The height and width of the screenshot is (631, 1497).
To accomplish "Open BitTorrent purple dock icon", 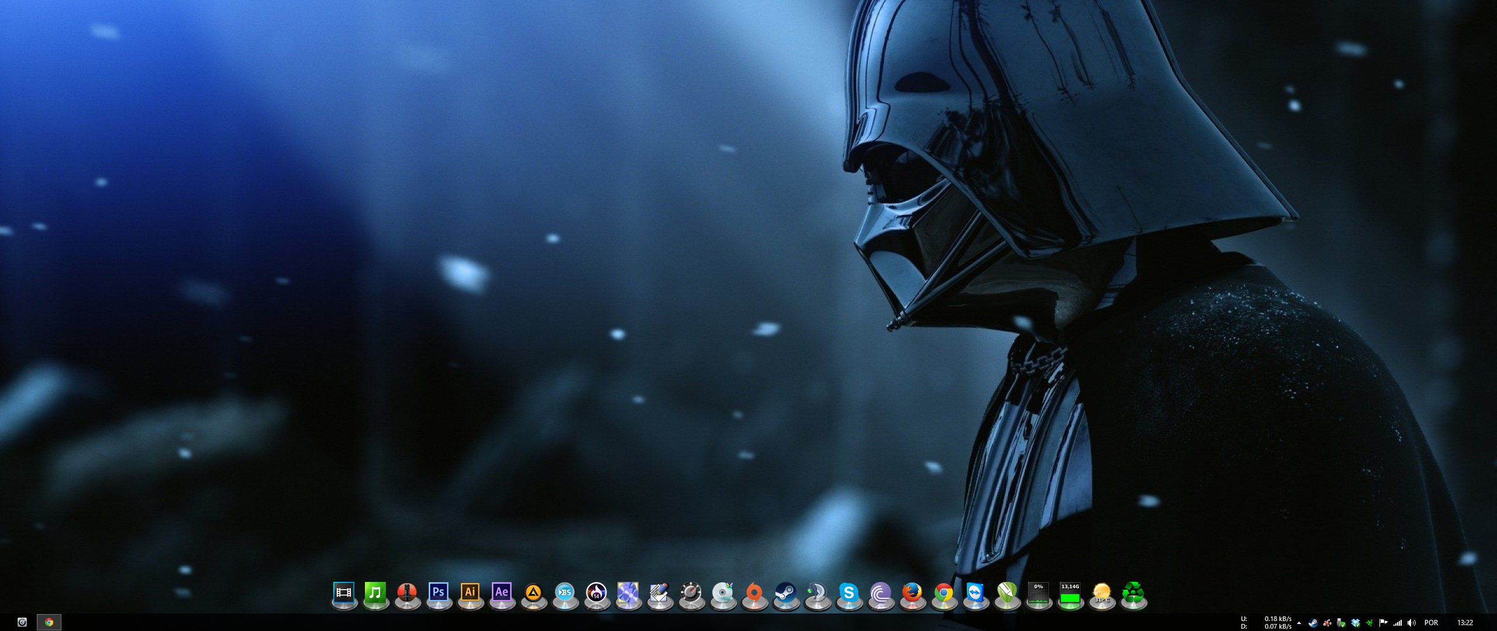I will (881, 593).
